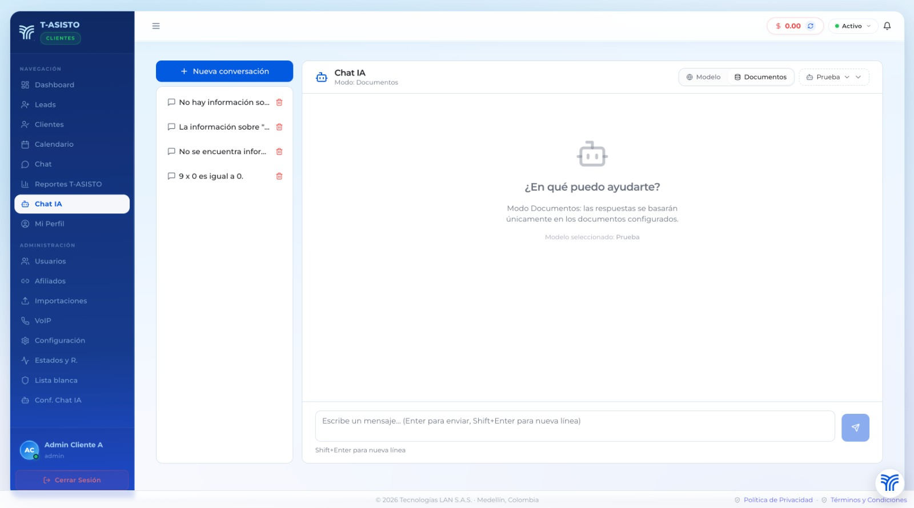Image resolution: width=914 pixels, height=508 pixels.
Task: Expand the Activo status dropdown
Action: (x=852, y=26)
